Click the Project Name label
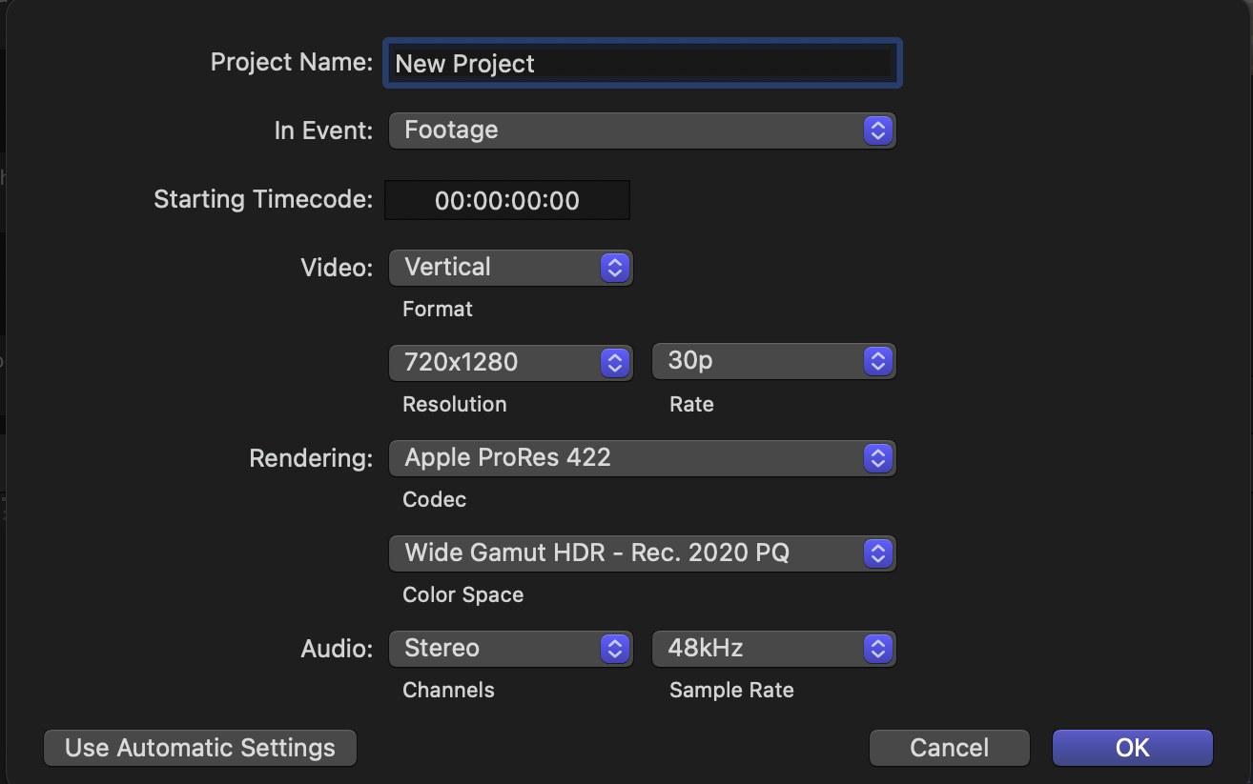 point(292,63)
